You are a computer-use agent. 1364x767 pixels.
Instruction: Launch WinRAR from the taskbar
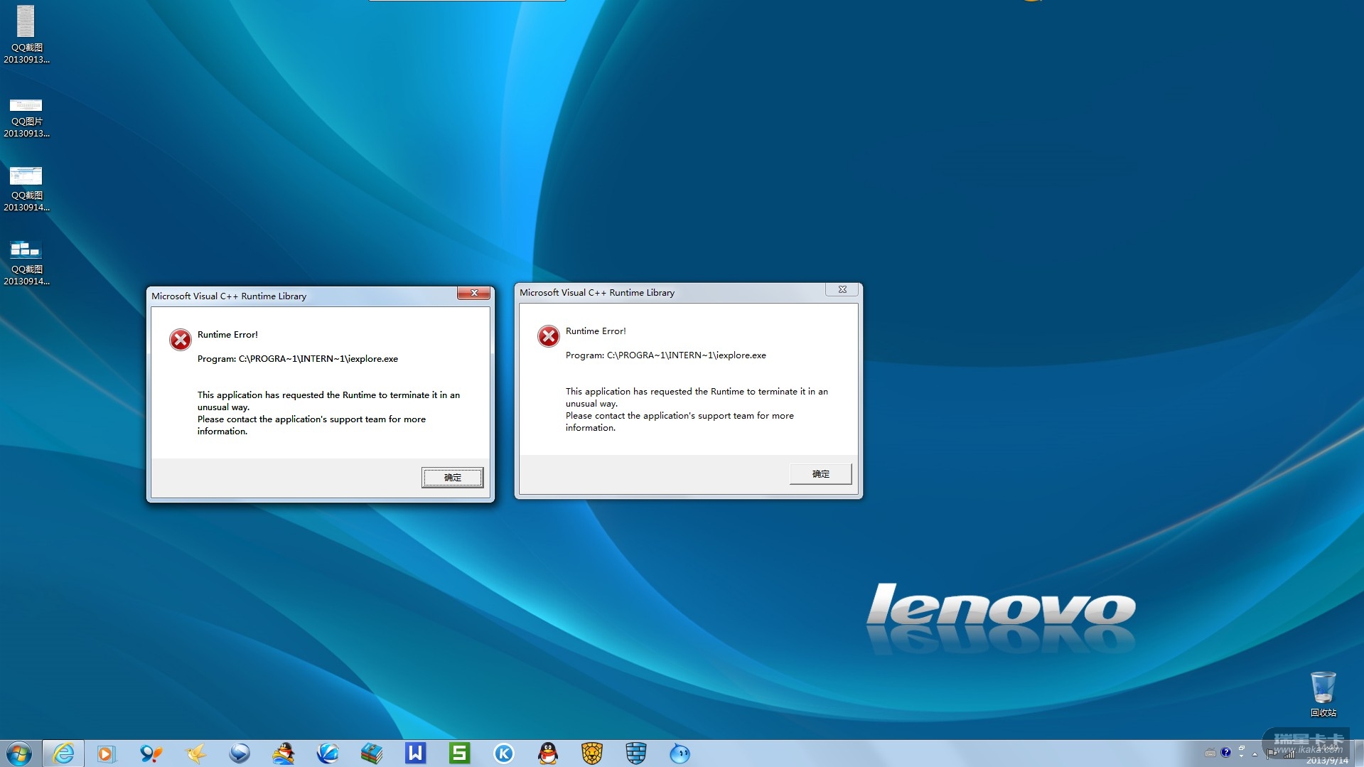pos(372,753)
